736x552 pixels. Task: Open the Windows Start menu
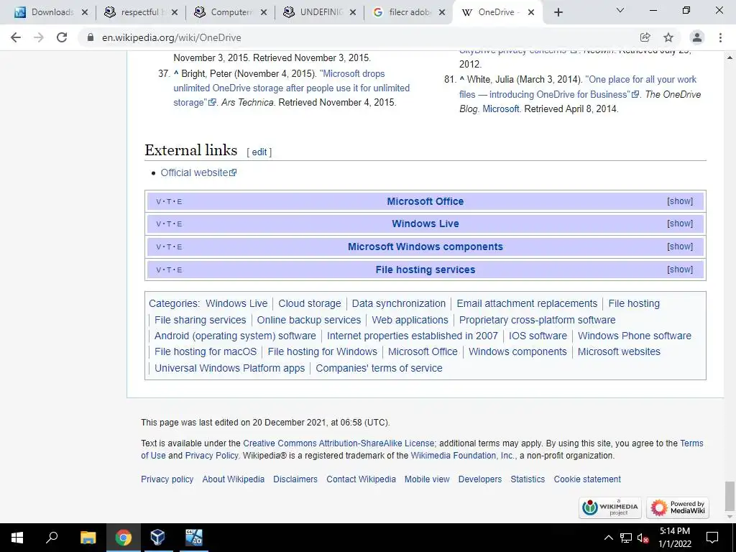click(17, 538)
